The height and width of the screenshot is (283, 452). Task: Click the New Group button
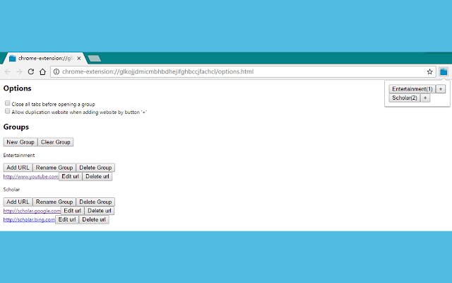coord(20,142)
